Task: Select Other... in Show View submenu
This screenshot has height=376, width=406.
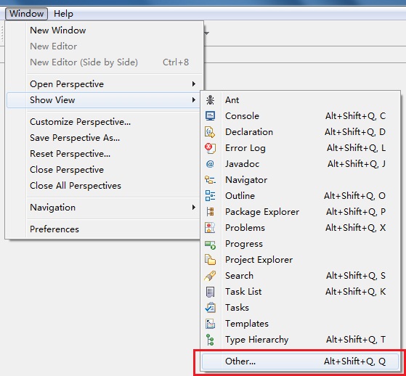Action: point(300,361)
